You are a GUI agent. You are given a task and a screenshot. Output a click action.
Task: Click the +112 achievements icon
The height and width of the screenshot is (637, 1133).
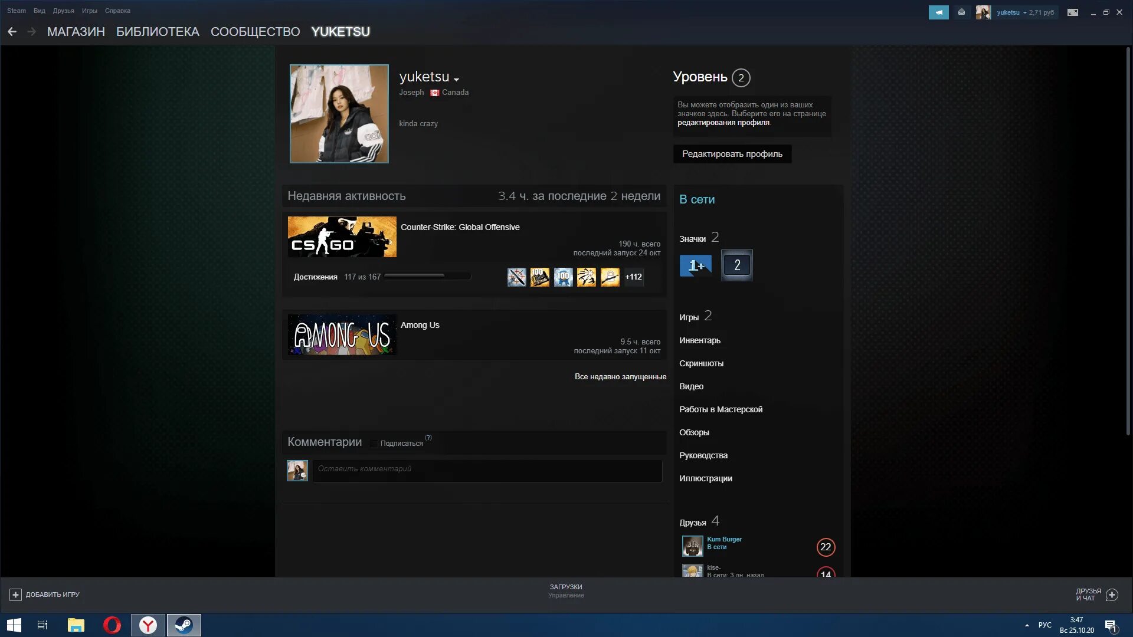[633, 277]
